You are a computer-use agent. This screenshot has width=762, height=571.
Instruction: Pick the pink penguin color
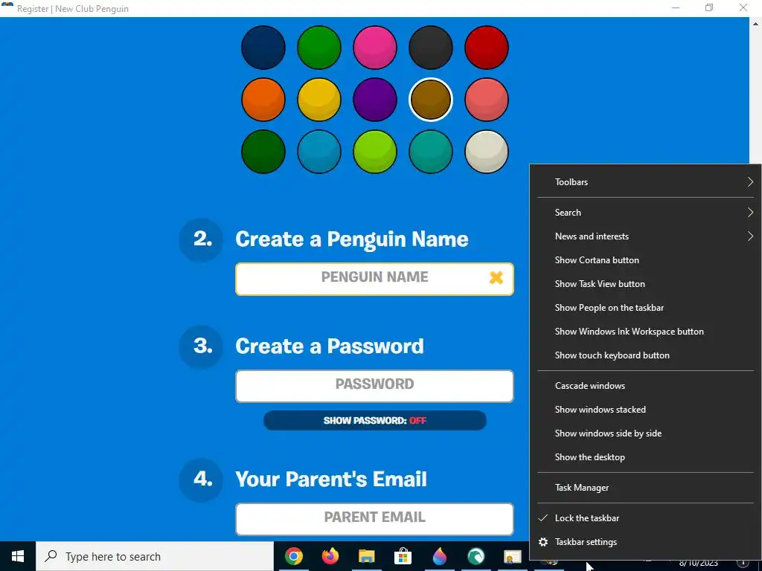tap(375, 48)
